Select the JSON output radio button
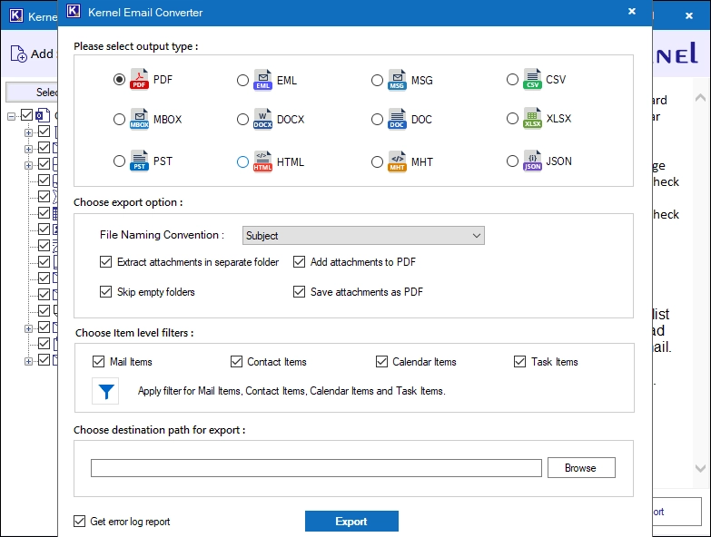The image size is (711, 537). pos(512,161)
